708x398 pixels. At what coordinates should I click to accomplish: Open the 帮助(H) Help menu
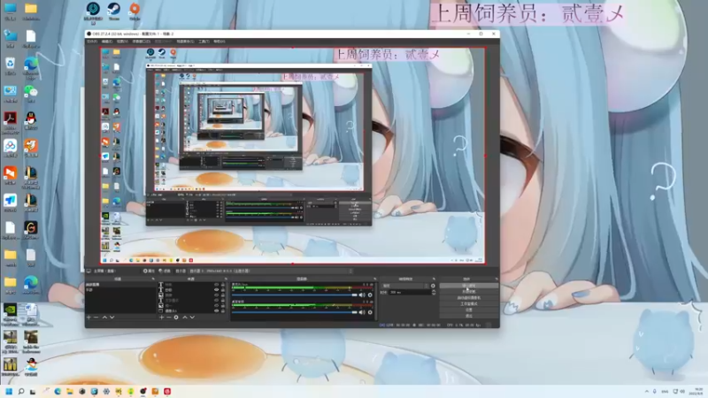pos(219,41)
